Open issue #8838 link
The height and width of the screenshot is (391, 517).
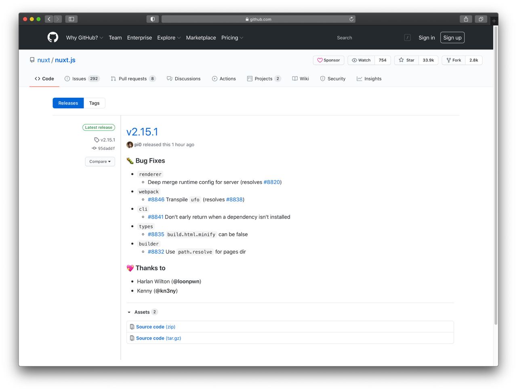tap(234, 200)
